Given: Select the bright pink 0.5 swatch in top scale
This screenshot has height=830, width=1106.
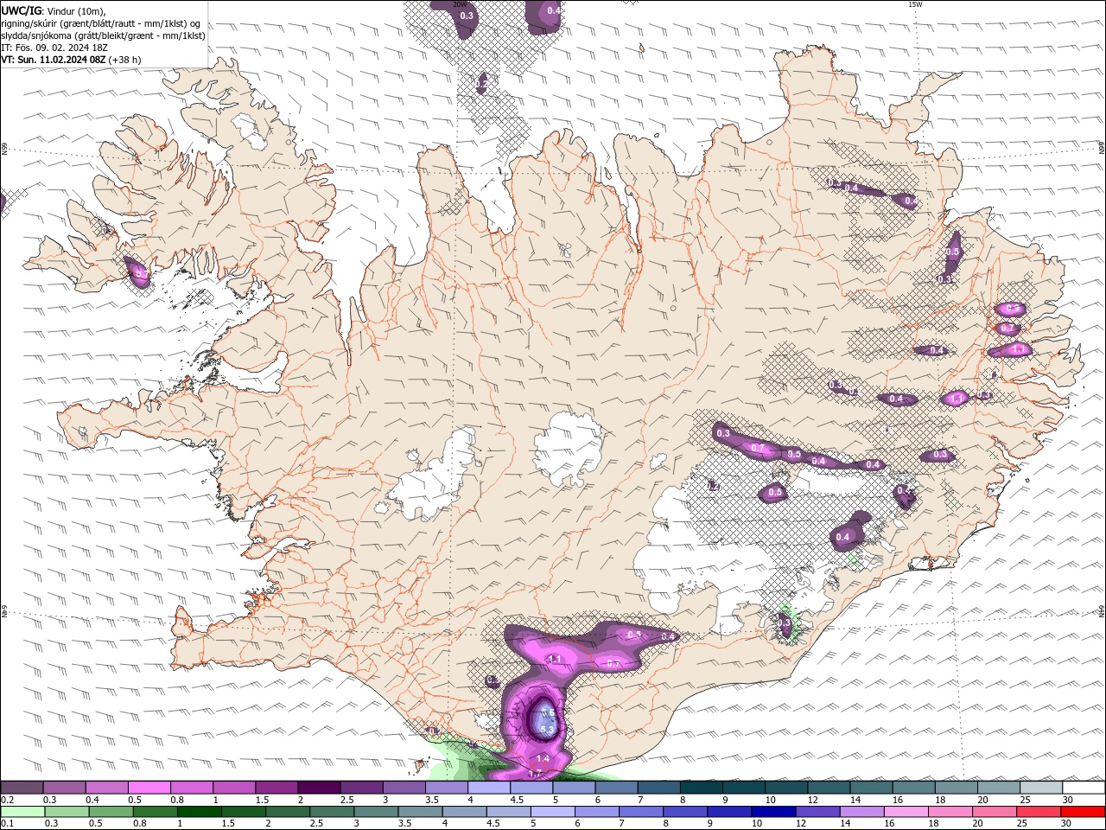Looking at the screenshot, I should (149, 788).
